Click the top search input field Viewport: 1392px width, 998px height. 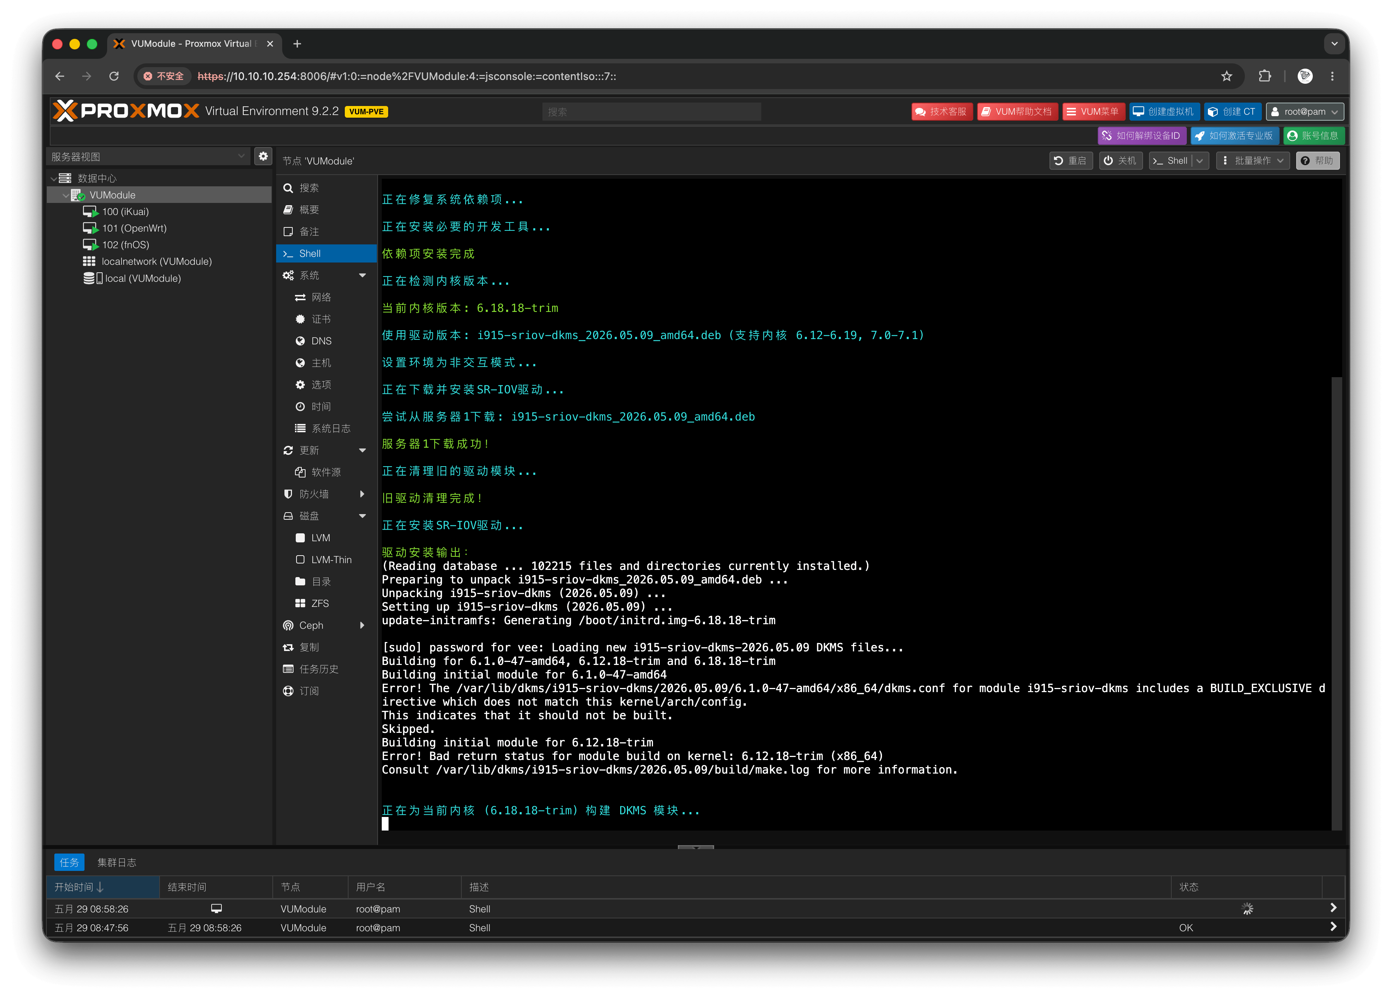(x=651, y=112)
